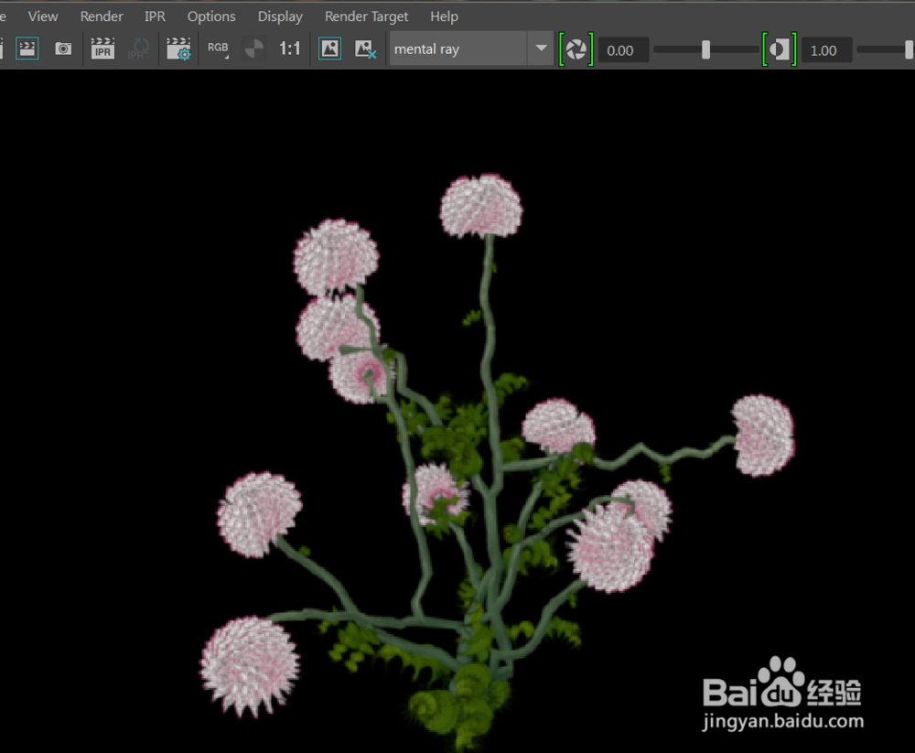Open the Display menu

click(x=279, y=16)
